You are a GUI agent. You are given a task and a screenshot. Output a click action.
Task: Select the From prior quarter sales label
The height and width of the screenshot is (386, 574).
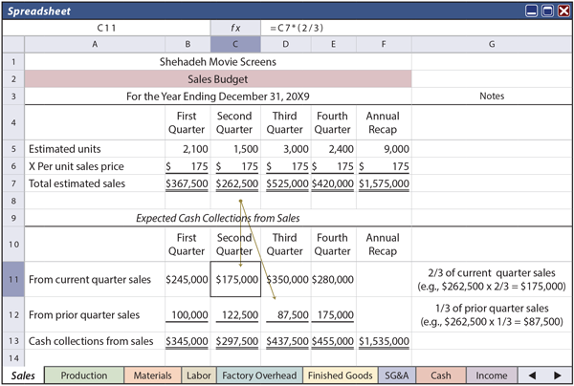[x=95, y=314]
